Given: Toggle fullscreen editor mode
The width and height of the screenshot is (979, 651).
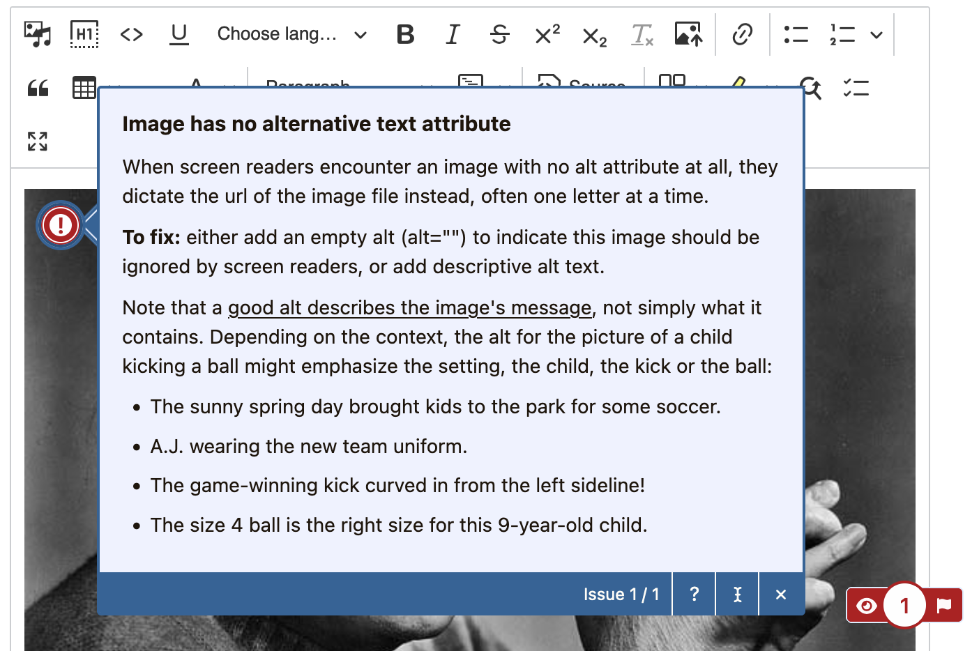Looking at the screenshot, I should 38,141.
